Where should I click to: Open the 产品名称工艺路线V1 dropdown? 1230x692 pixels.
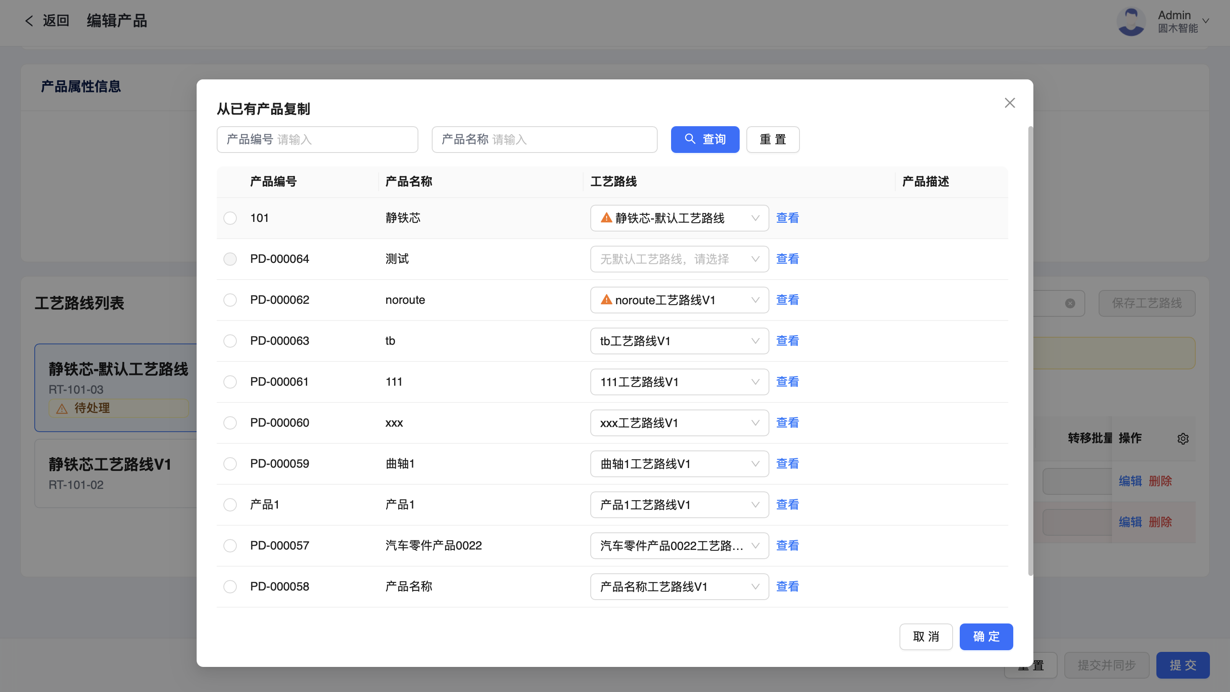coord(679,587)
